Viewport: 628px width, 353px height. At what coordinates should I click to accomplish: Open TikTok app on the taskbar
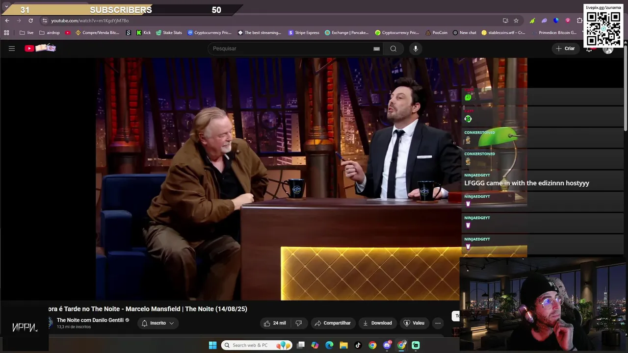click(358, 345)
